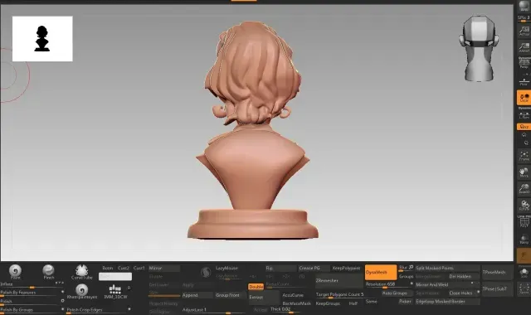The image size is (531, 315).
Task: Click the Picker button
Action: tap(406, 301)
